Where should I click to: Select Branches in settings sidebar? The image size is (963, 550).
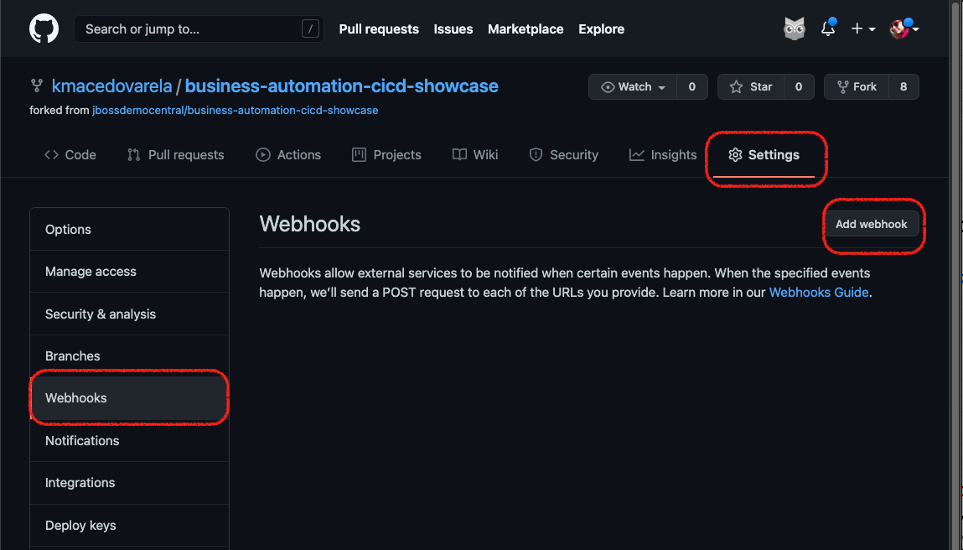click(x=130, y=355)
